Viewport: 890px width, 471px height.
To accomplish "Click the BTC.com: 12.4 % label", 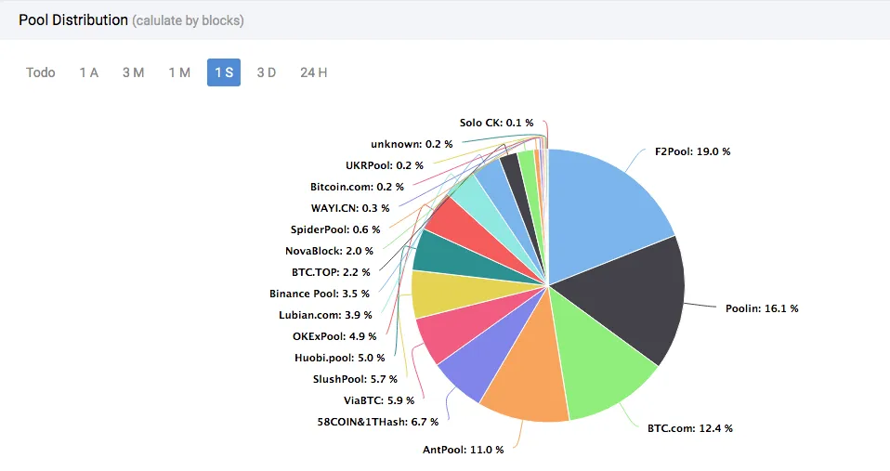I will coord(689,428).
